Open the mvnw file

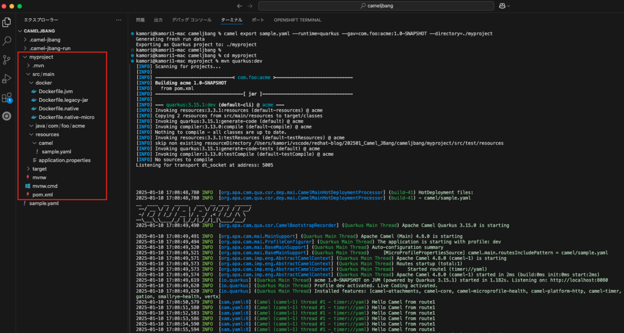click(x=40, y=178)
